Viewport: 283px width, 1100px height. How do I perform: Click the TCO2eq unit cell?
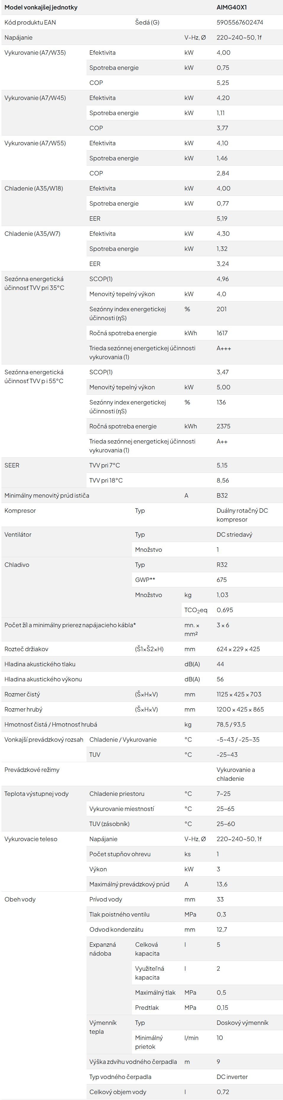pyautogui.click(x=196, y=610)
